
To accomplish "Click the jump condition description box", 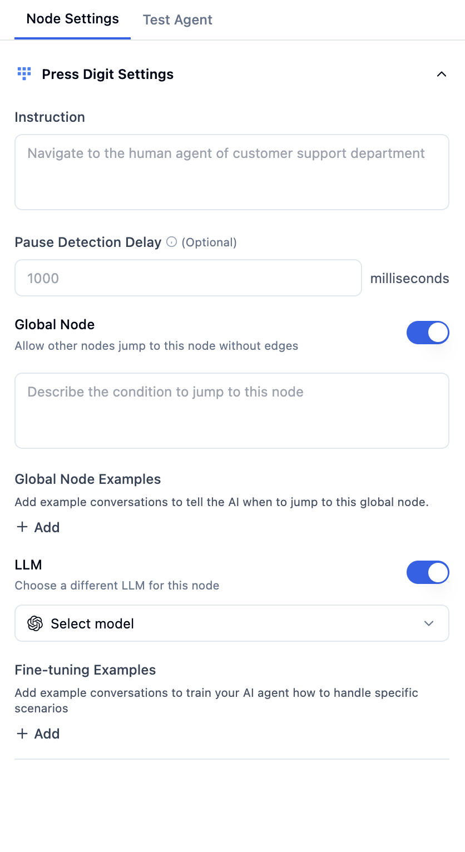I will tap(232, 410).
